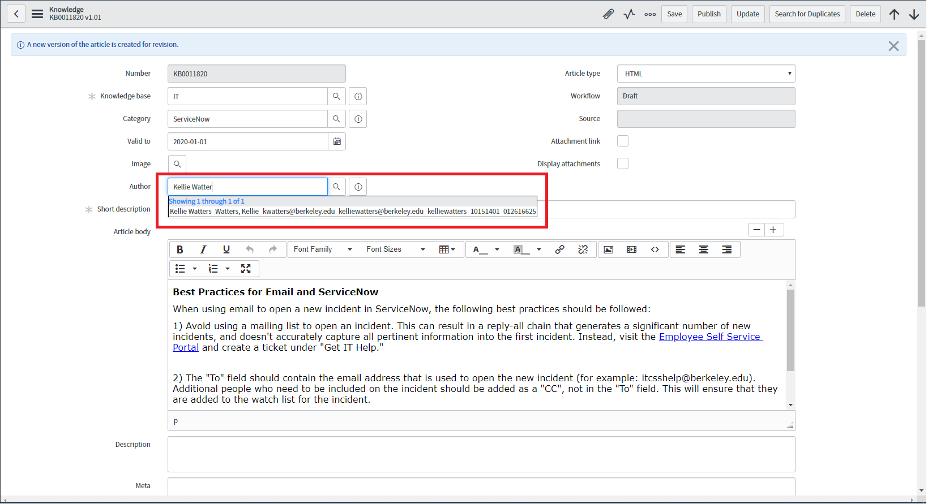This screenshot has width=928, height=504.
Task: Click the Publish button
Action: coord(709,14)
